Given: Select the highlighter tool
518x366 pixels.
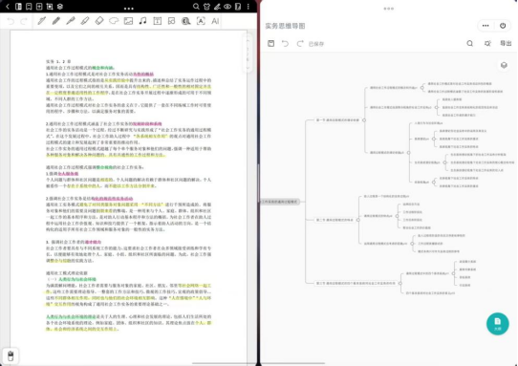Looking at the screenshot, I should 85,21.
